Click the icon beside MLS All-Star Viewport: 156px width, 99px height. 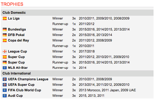coord(5,68)
